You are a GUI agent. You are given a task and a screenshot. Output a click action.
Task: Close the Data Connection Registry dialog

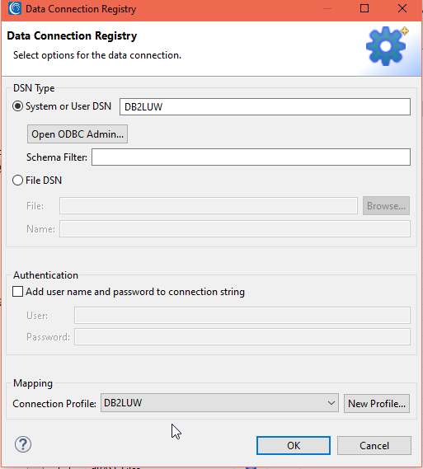(402, 8)
